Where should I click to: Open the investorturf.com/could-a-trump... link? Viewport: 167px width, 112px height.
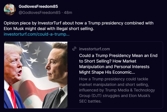(x=37, y=34)
